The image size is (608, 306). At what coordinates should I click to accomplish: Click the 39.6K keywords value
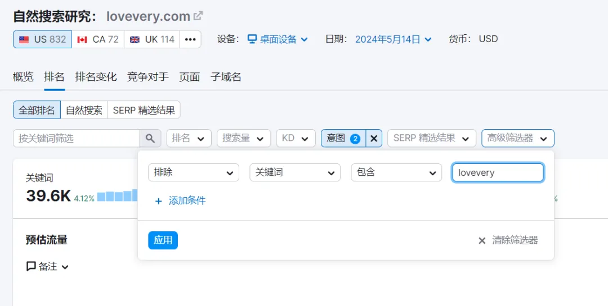coord(48,196)
